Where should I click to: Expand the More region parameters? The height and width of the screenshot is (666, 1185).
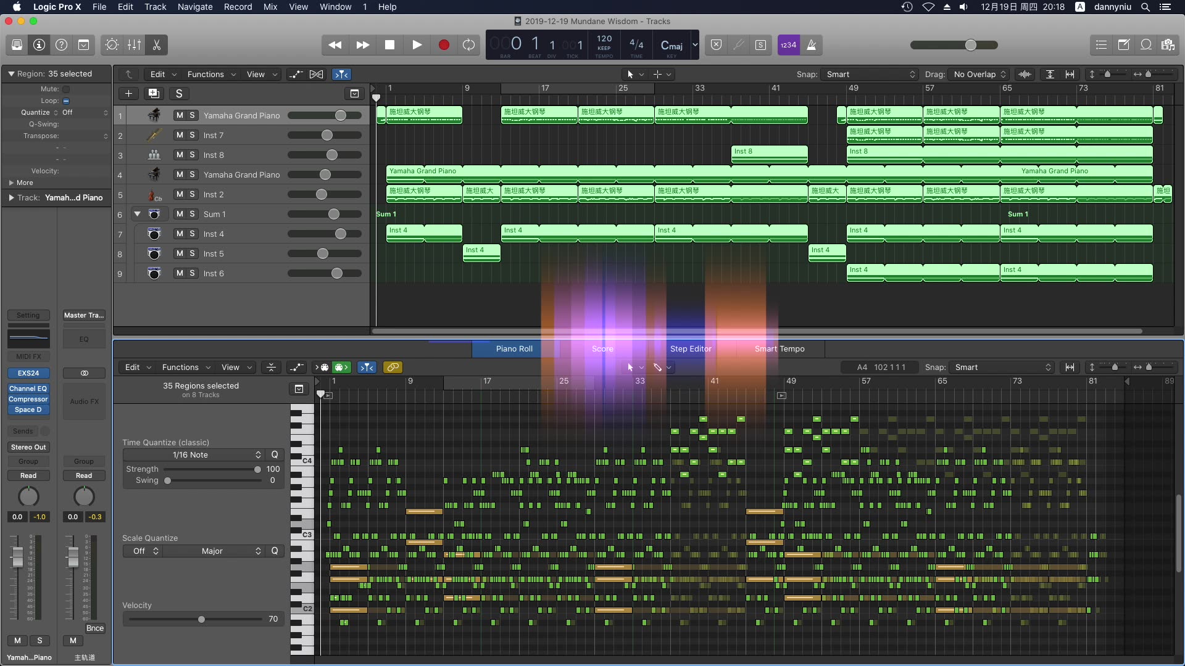[x=11, y=183]
